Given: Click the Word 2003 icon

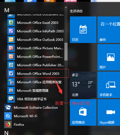Looking at the screenshot, I should (x=11, y=73).
